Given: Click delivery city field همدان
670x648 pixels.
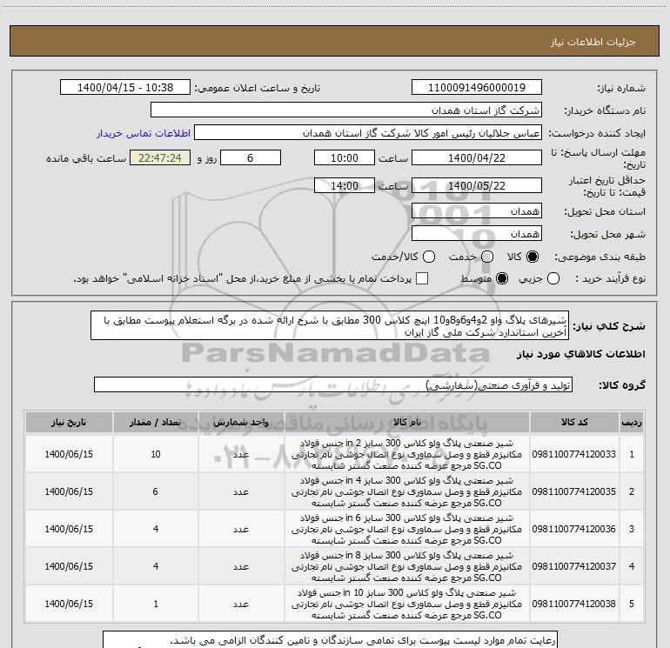Looking at the screenshot, I should click(477, 233).
